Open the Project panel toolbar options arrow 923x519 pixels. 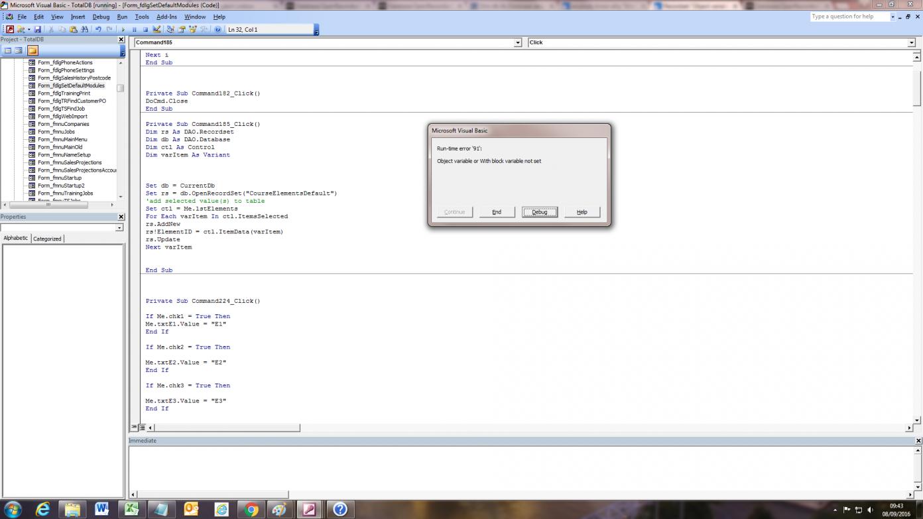pyautogui.click(x=122, y=51)
